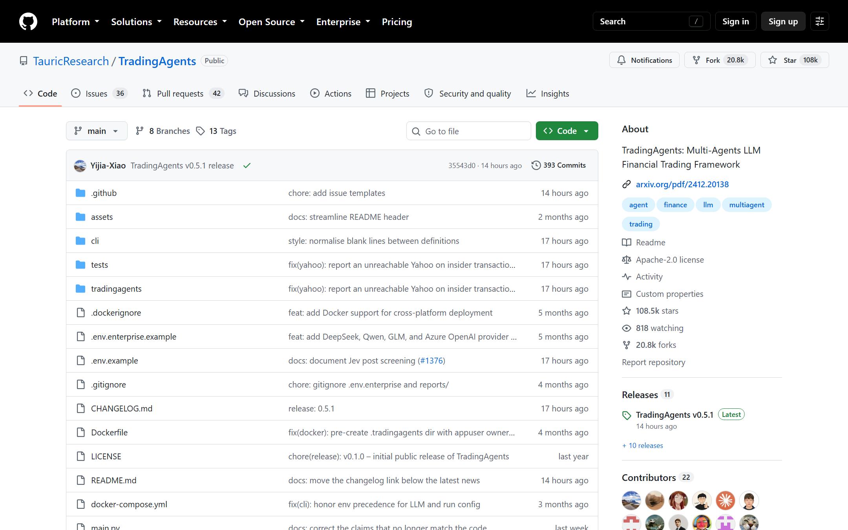Click the pulse icon next to Activity

click(x=627, y=277)
